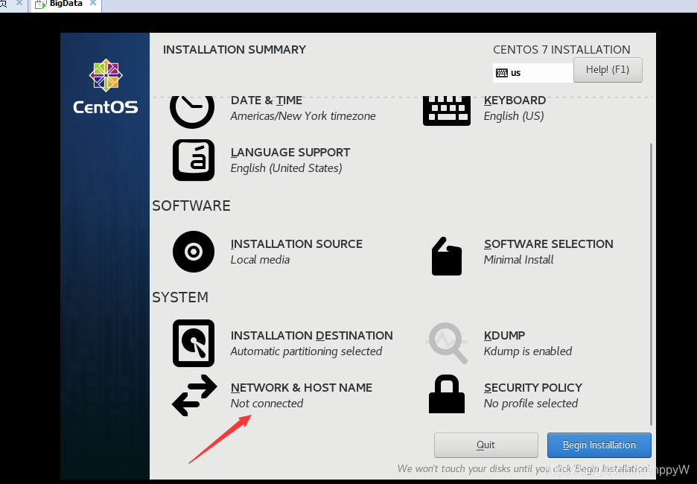697x484 pixels.
Task: Click 'Americas/New York timezone' text
Action: pyautogui.click(x=303, y=116)
